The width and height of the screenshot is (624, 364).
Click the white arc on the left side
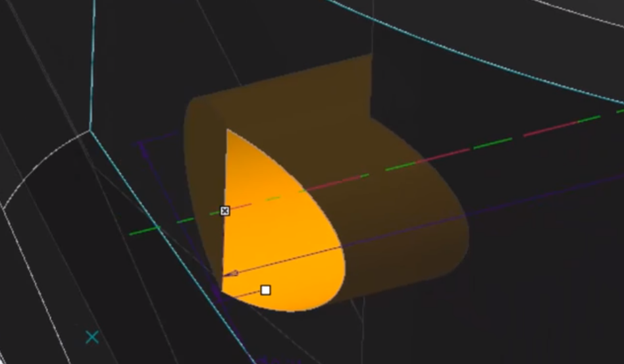click(x=39, y=165)
